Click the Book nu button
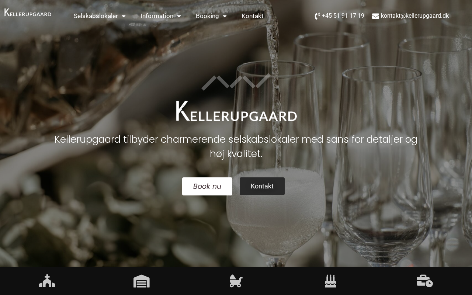The width and height of the screenshot is (472, 295). click(x=207, y=186)
